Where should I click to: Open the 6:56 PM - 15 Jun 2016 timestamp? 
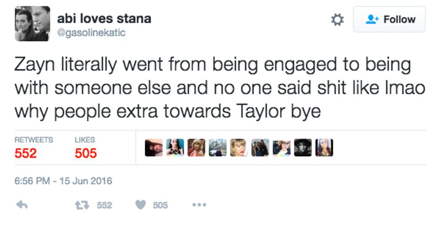pyautogui.click(x=63, y=181)
